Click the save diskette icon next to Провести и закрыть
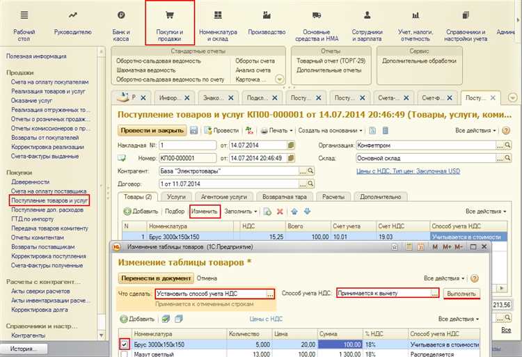Screen dimensions: 522x357 (193, 130)
